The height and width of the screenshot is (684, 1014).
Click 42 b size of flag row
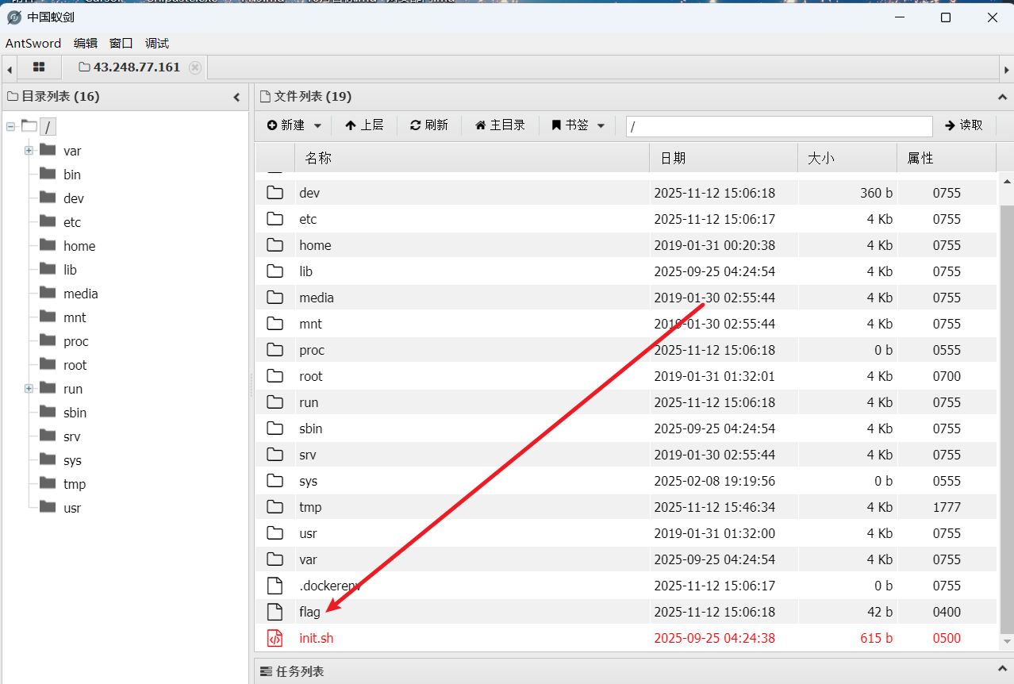coord(878,612)
